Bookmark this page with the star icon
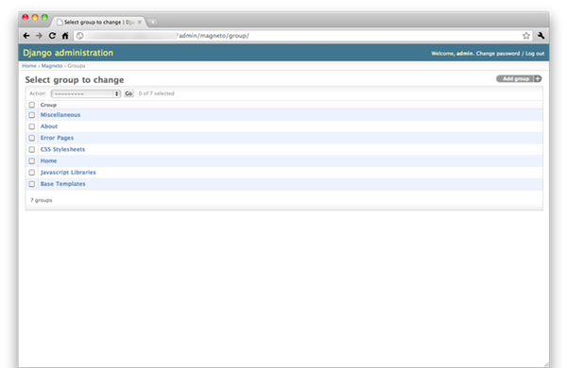567x368 pixels. pos(526,36)
